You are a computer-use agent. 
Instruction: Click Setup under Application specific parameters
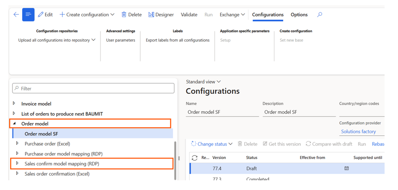225,40
